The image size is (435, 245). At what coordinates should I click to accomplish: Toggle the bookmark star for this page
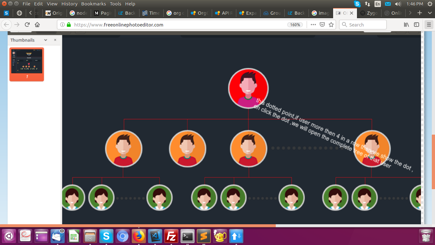(x=331, y=25)
